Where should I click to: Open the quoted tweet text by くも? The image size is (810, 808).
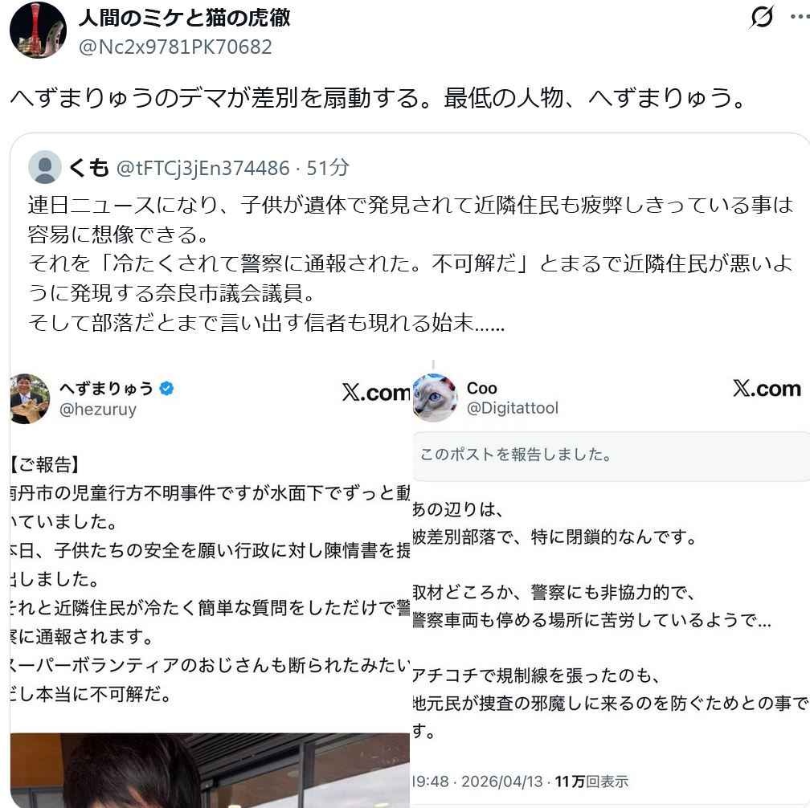click(x=410, y=263)
